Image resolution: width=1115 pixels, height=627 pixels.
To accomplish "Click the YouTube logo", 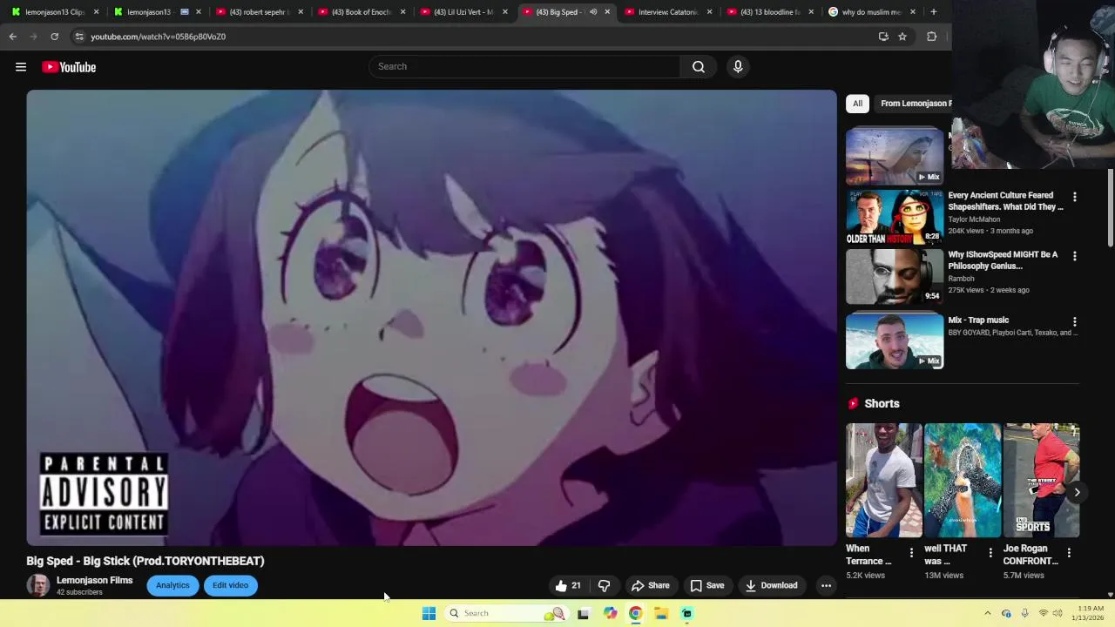I will 69,67.
